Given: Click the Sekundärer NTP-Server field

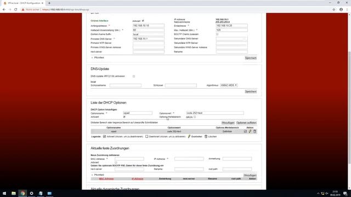Looking at the screenshot, I should click(231, 43).
